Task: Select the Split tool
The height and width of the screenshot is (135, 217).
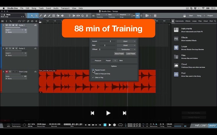Action: coord(41,16)
